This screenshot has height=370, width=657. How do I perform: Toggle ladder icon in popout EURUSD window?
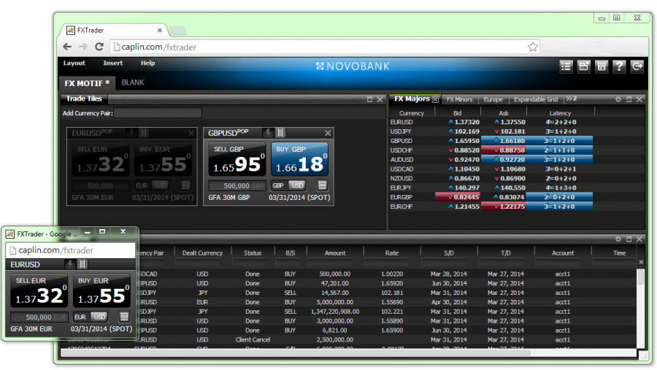pyautogui.click(x=82, y=264)
